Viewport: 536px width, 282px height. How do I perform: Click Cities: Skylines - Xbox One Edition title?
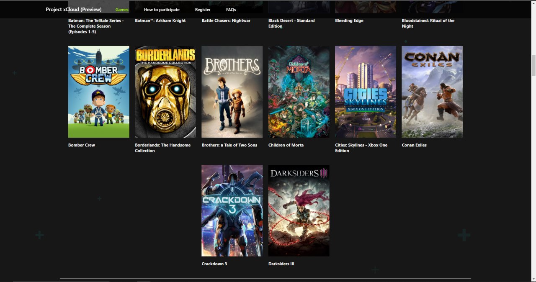click(x=361, y=148)
